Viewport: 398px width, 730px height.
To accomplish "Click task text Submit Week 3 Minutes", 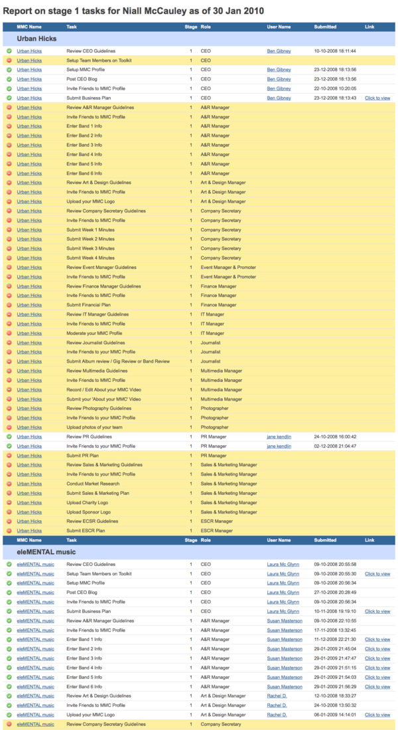I will coord(91,248).
